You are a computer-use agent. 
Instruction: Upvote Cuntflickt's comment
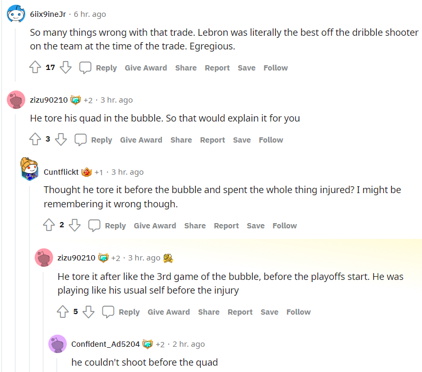[49, 226]
